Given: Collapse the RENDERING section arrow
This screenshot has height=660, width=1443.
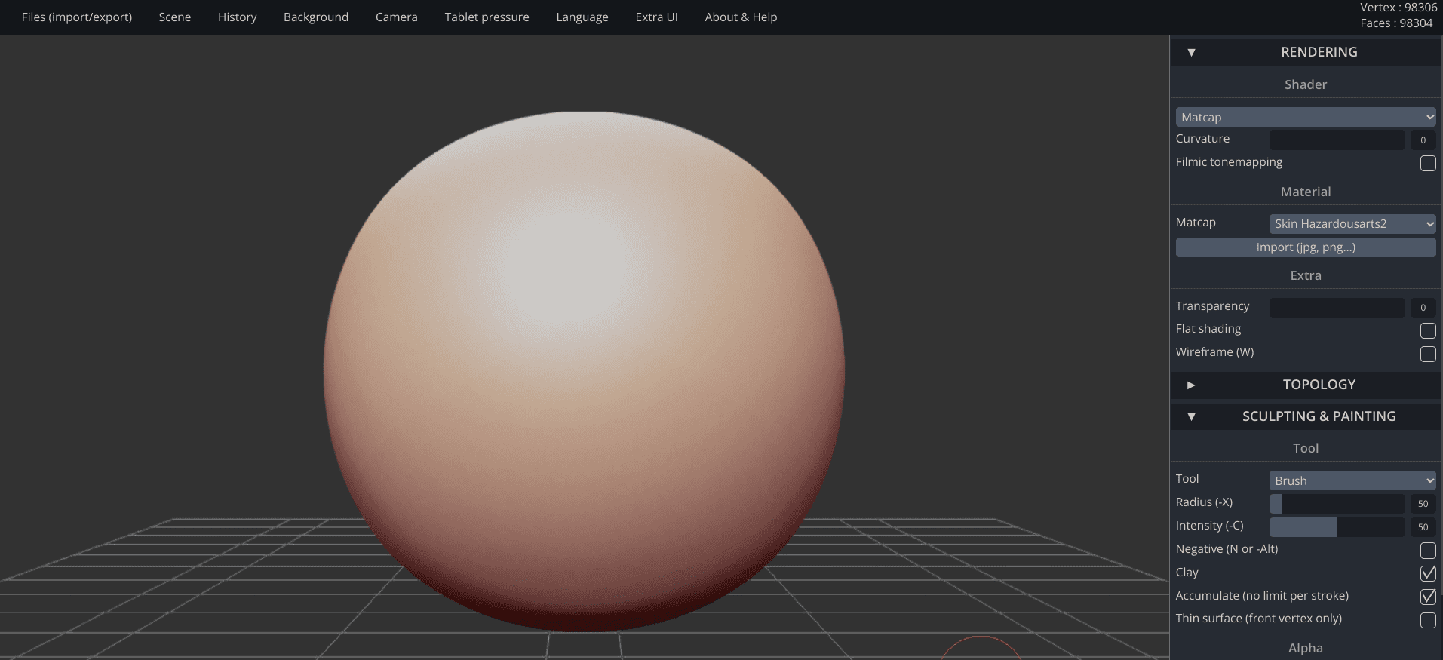Looking at the screenshot, I should click(x=1191, y=52).
